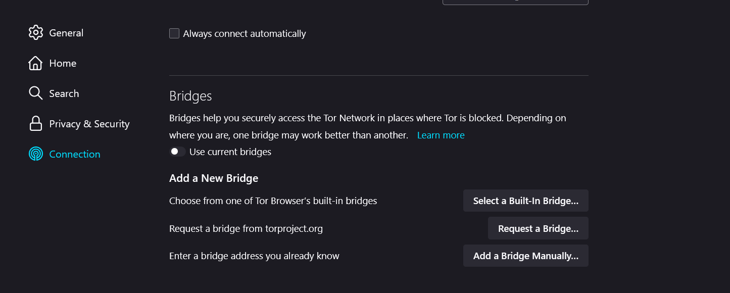
Task: Click Add a Bridge Manually button
Action: [x=525, y=256]
